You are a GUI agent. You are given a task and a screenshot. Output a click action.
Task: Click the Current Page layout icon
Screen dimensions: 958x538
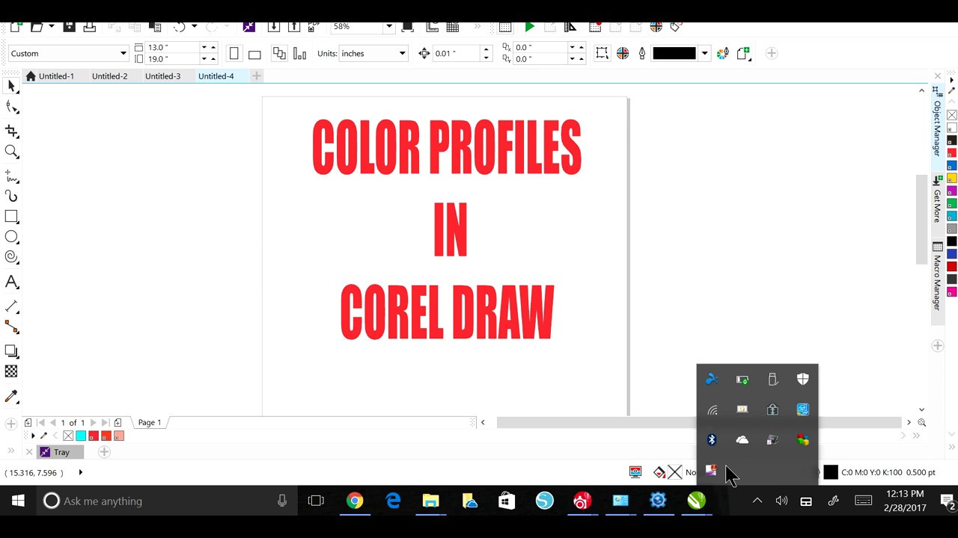pyautogui.click(x=299, y=54)
